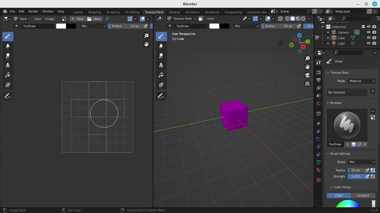The height and width of the screenshot is (213, 380).
Task: Select the Soften tool in 3D viewport toolbar
Action: [x=161, y=46]
